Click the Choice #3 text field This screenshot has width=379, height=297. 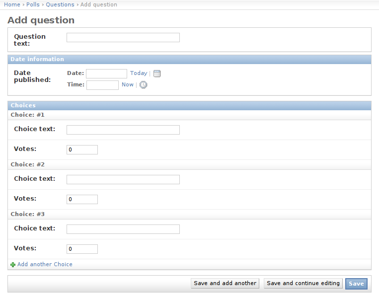click(x=123, y=229)
